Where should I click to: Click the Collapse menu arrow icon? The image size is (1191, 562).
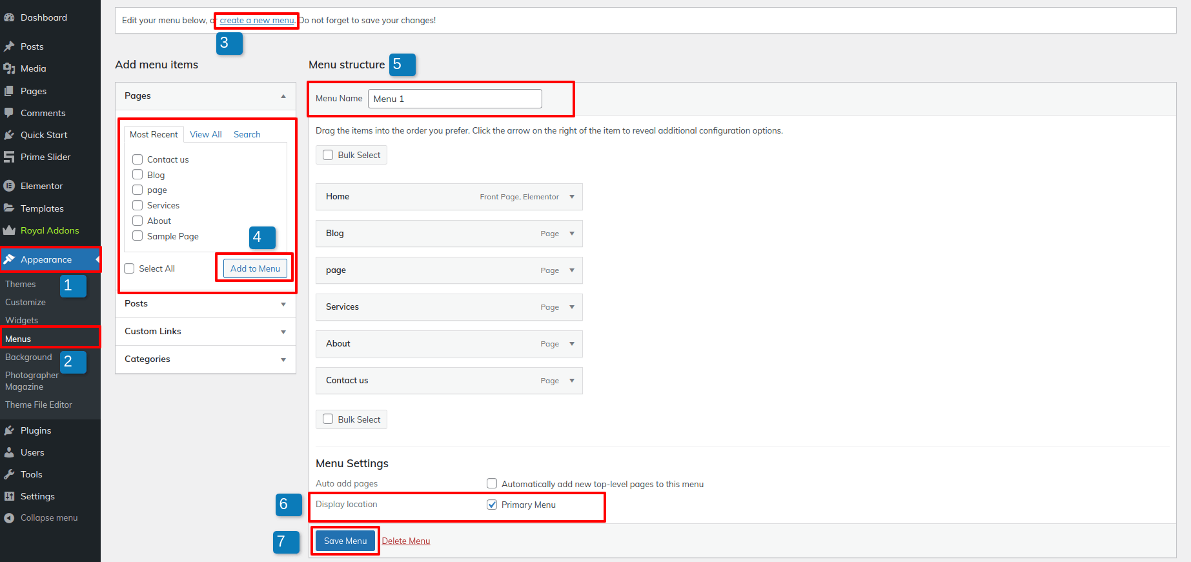tap(9, 517)
